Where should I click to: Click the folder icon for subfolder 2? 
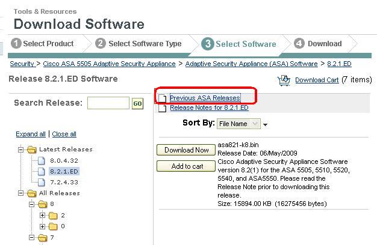coord(53,216)
